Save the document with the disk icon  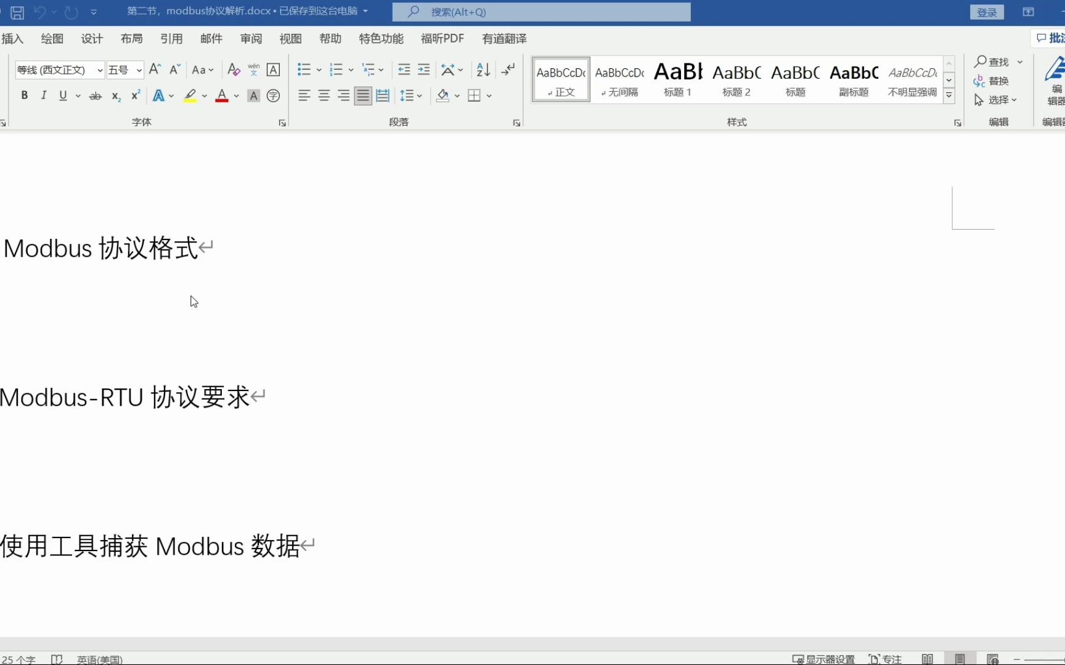point(17,12)
